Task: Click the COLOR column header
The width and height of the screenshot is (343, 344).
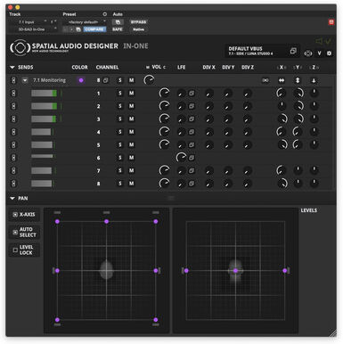Action: coord(79,68)
